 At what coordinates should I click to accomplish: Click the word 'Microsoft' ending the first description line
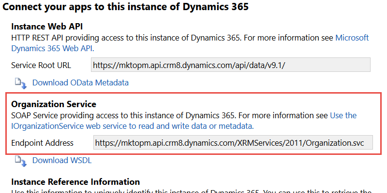(352, 38)
